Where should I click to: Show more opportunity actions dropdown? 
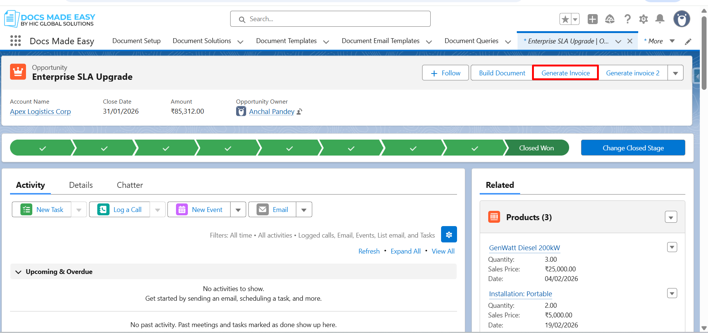[x=675, y=73]
